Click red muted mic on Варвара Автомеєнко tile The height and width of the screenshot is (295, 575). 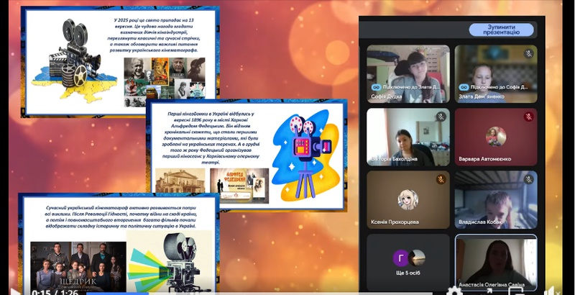(x=528, y=117)
